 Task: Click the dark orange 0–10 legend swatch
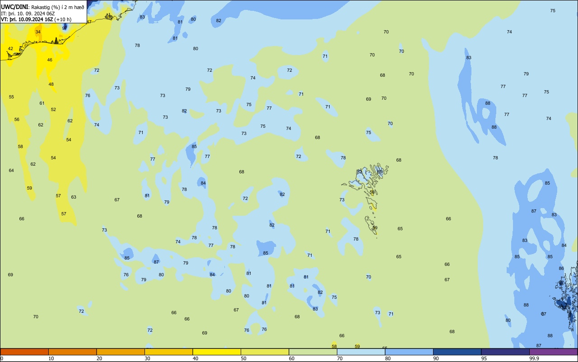[x=24, y=352]
